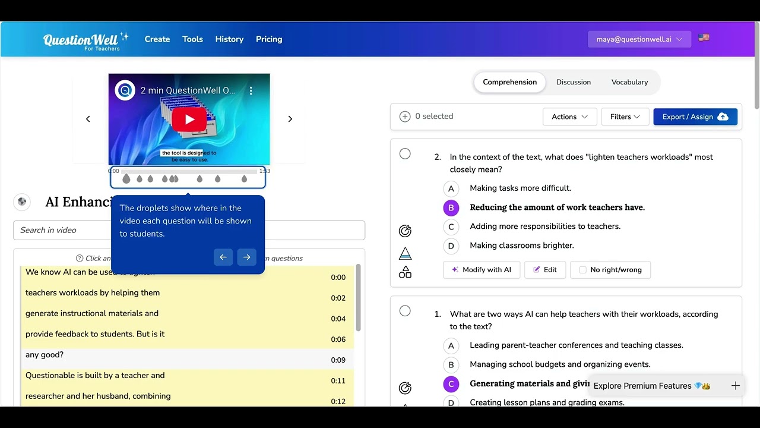Open the Pricing page
Viewport: 760px width, 428px height.
pos(269,39)
